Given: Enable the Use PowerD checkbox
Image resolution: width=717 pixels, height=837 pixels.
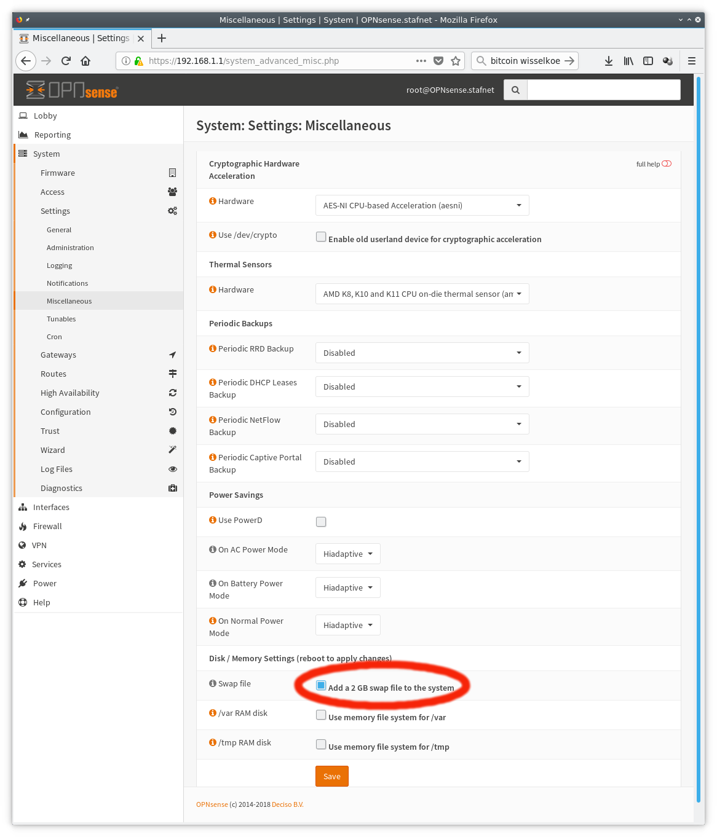Looking at the screenshot, I should click(x=321, y=522).
